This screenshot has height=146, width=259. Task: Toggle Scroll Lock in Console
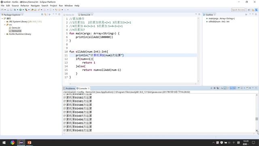coord(225,88)
